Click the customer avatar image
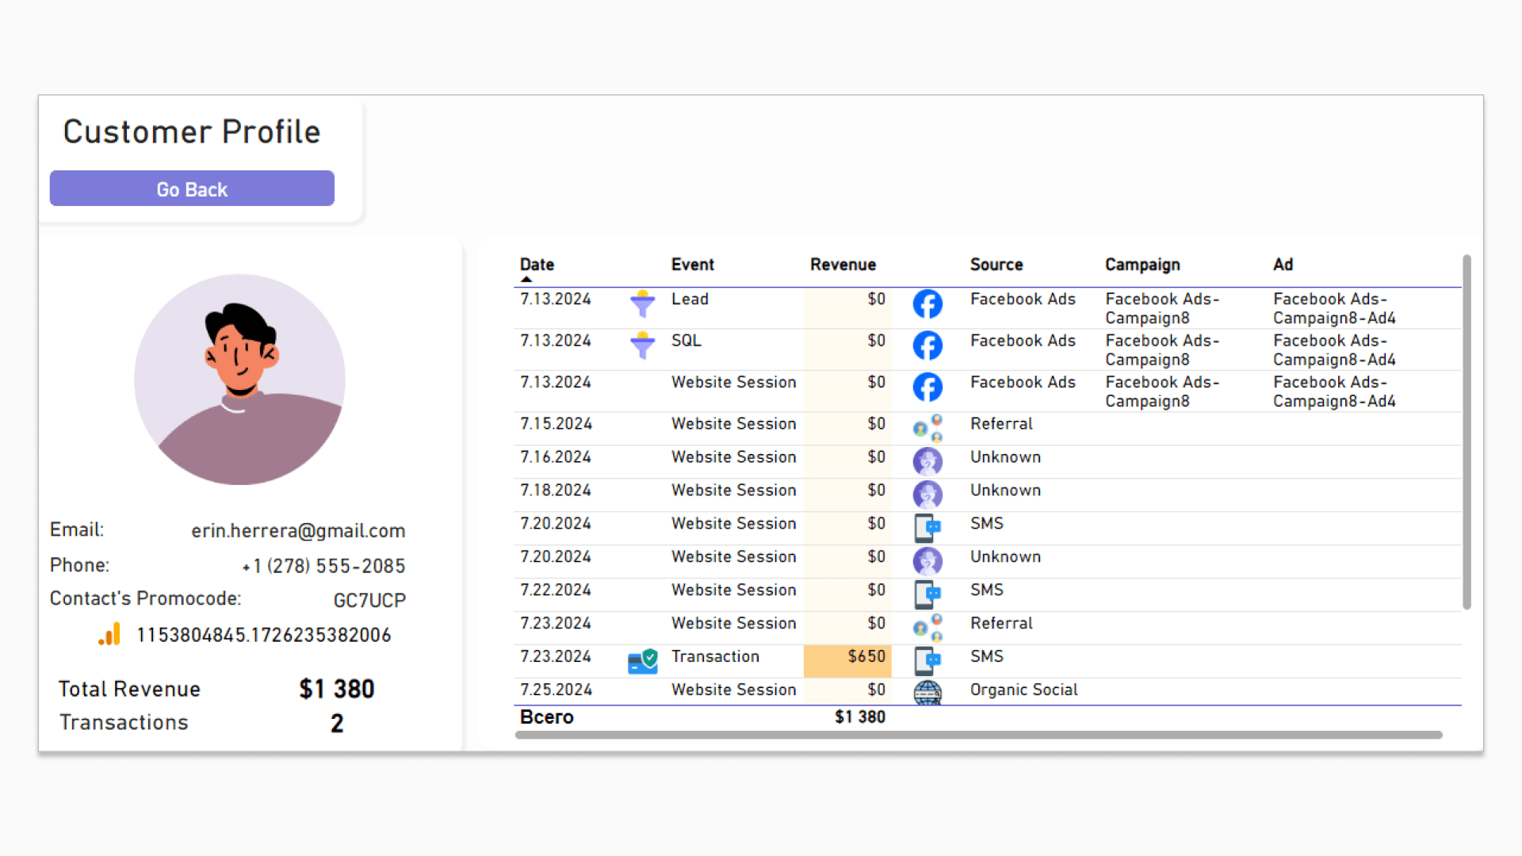1522x856 pixels. 239,380
